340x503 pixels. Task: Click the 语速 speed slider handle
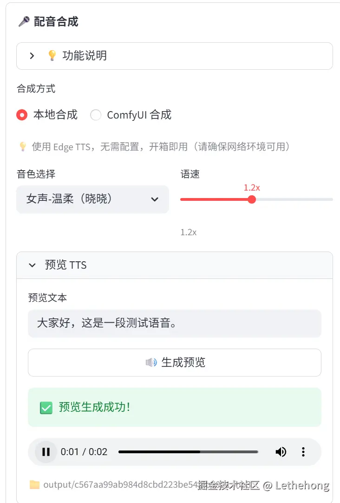[x=252, y=199]
